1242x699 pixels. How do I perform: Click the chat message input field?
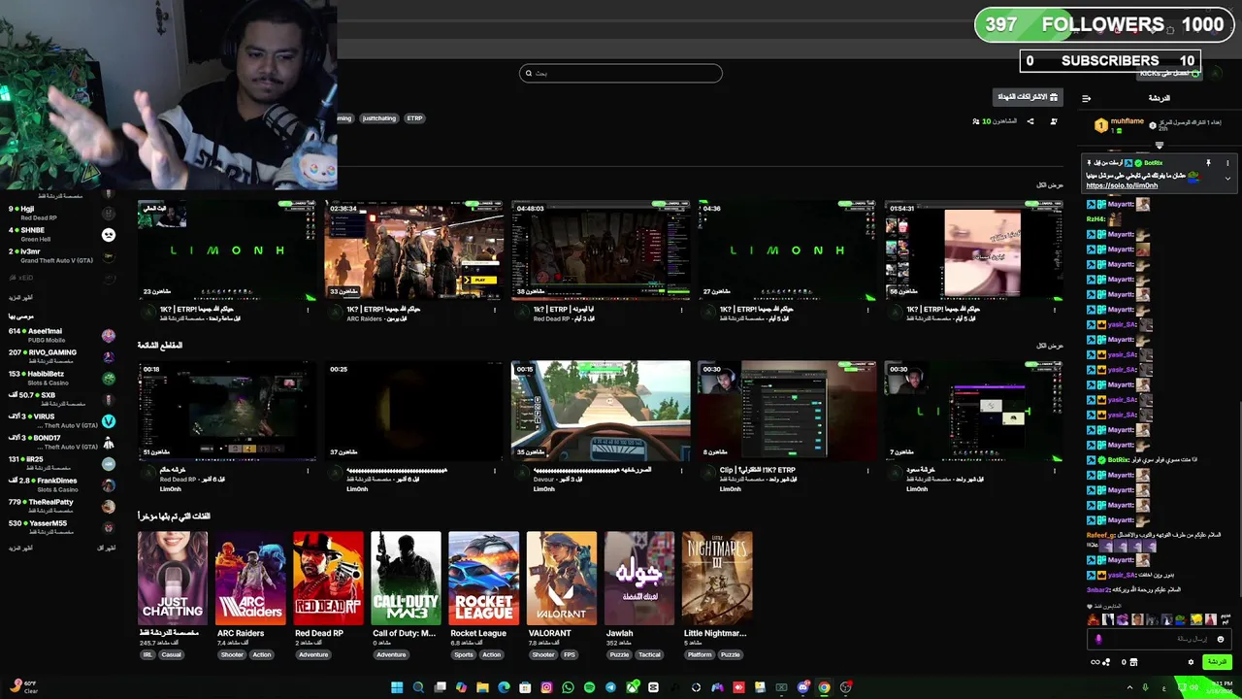[x=1159, y=639]
